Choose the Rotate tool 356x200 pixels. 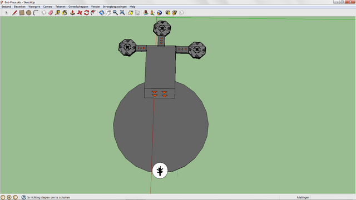tap(86, 13)
